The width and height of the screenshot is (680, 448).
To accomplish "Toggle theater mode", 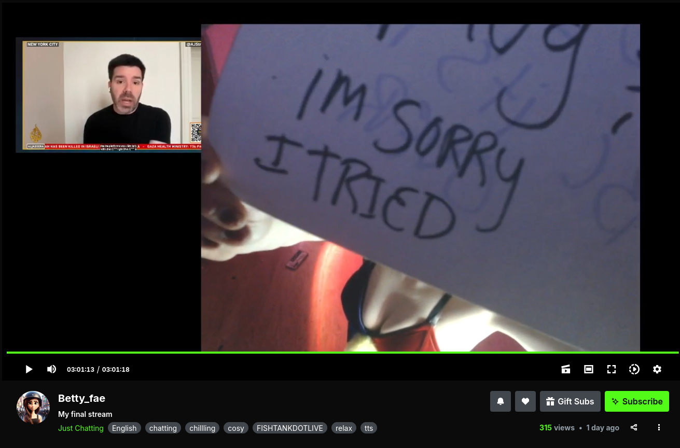I will pos(589,369).
